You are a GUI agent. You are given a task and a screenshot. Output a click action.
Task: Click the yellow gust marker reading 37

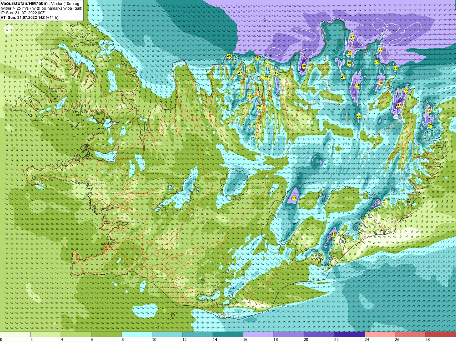(399, 105)
